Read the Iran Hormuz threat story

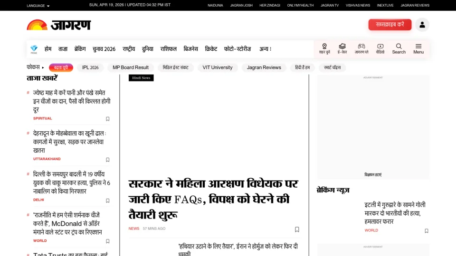238,249
